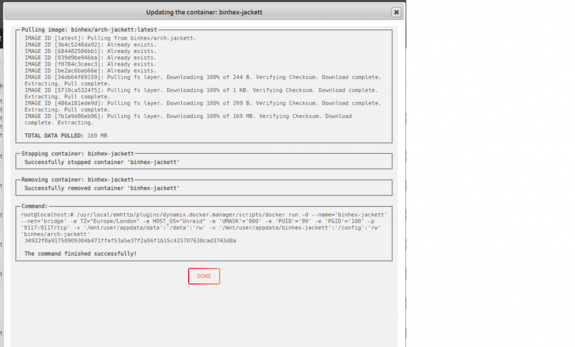
Task: Click 'Pulling image: binhex/arch-jackett:latest' heading
Action: (x=89, y=30)
